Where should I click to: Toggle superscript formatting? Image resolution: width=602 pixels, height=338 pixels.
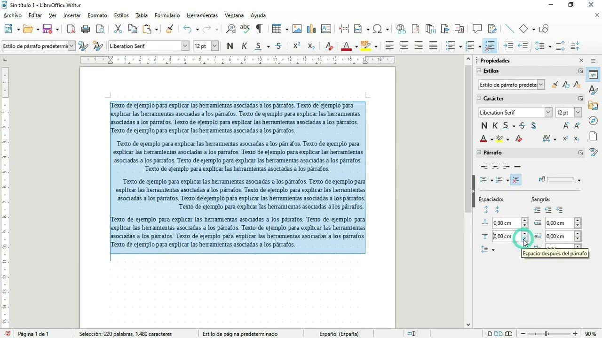[295, 46]
